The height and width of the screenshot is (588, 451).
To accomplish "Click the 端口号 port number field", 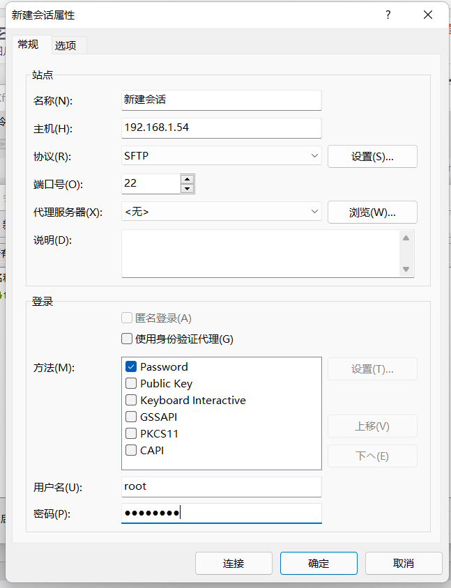I will pos(151,184).
